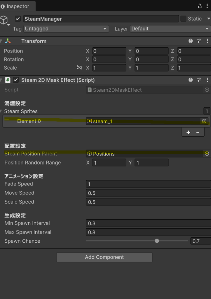211x299 pixels.
Task: Open the Inspector panel kebab menu
Action: click(207, 6)
